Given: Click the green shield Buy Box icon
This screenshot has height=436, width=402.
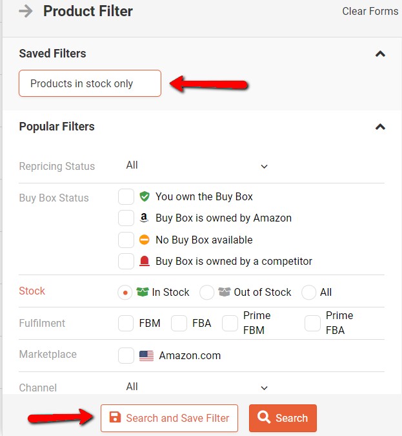Looking at the screenshot, I should coord(145,196).
